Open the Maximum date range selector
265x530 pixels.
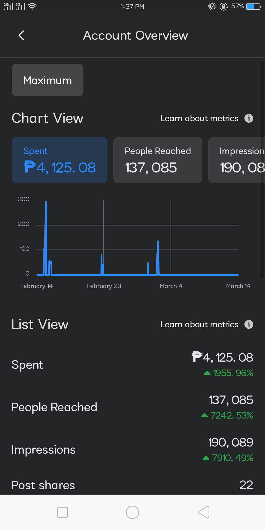[x=48, y=80]
